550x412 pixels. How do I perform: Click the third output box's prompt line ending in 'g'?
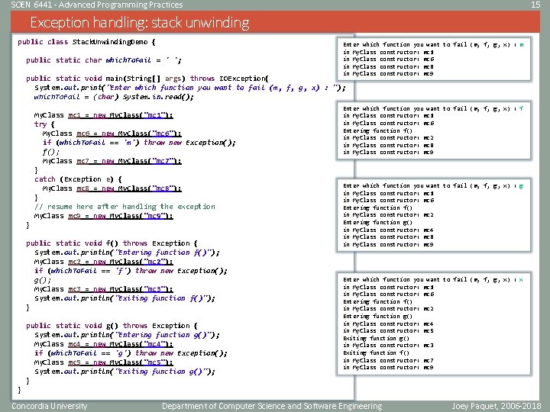[x=434, y=186]
